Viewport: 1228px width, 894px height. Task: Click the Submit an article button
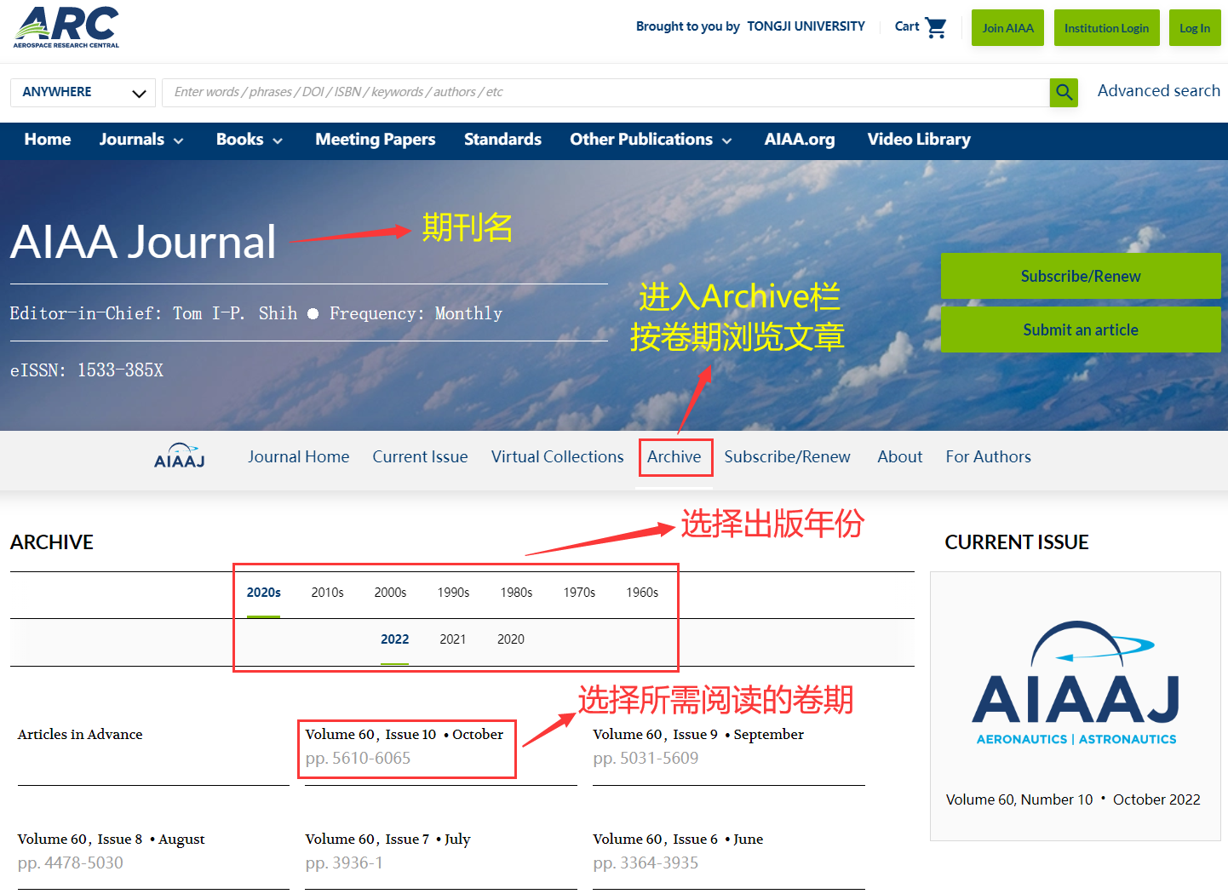pos(1080,330)
